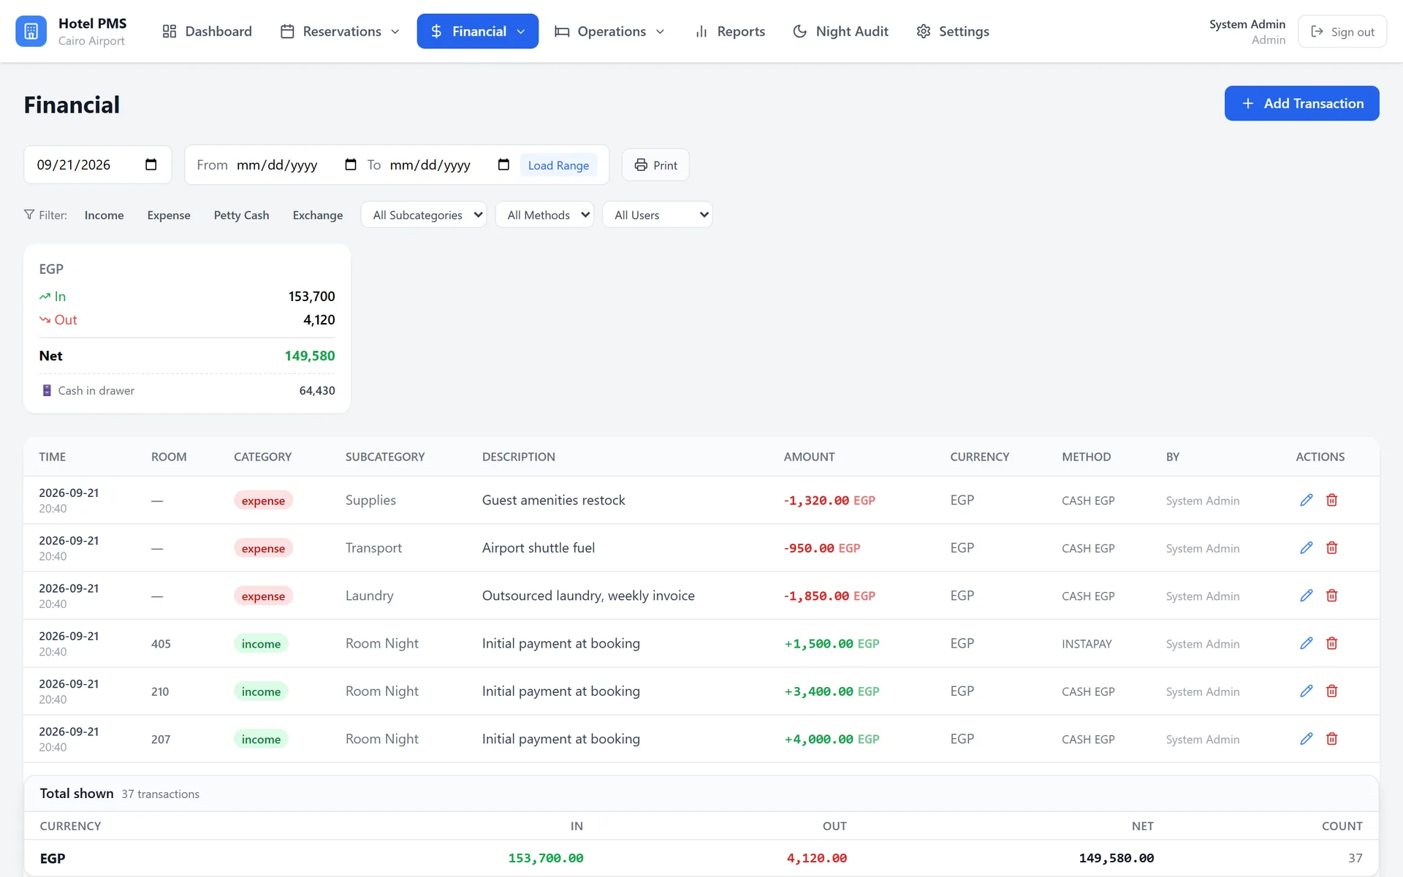Go to the Night Audit page
This screenshot has width=1403, height=877.
click(x=840, y=31)
